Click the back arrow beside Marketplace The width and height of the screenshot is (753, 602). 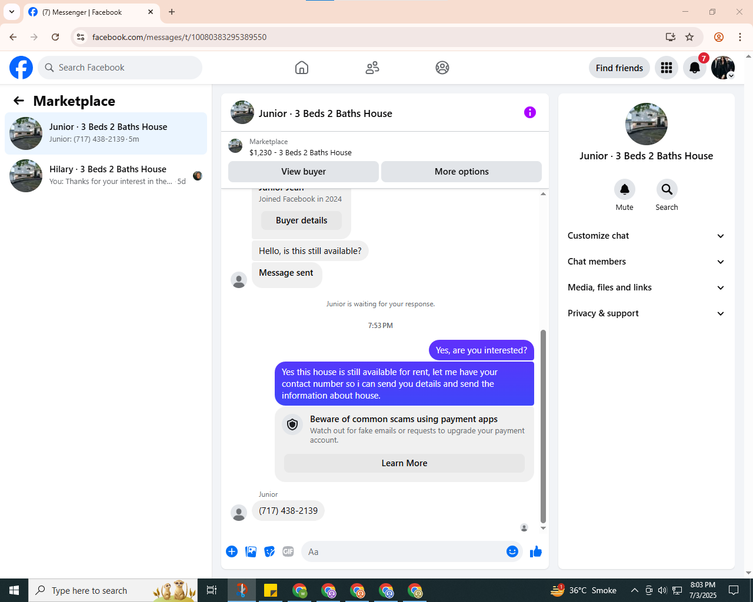point(19,101)
